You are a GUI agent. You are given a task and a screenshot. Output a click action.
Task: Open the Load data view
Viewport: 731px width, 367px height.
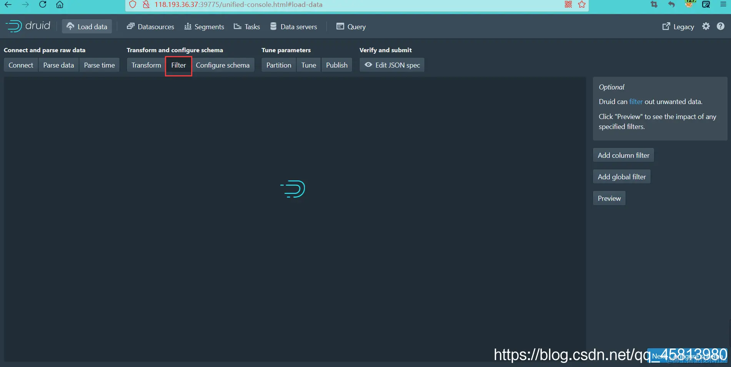pyautogui.click(x=87, y=26)
